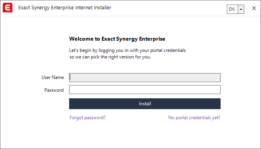Click the dark Install button
The height and width of the screenshot is (149, 261).
pos(145,104)
